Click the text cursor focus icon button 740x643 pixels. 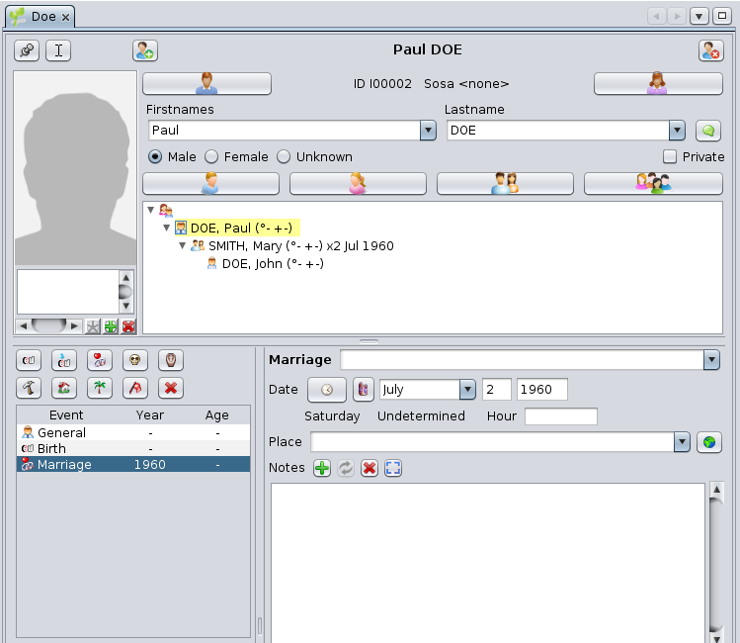[x=58, y=50]
